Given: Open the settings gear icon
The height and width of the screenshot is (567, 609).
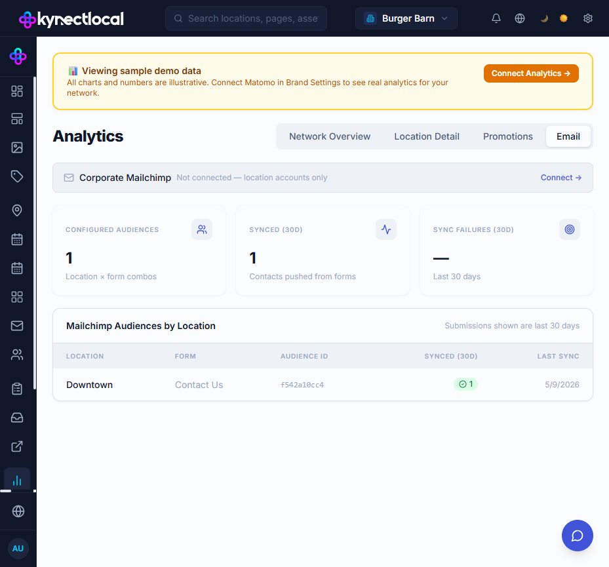Looking at the screenshot, I should point(587,18).
